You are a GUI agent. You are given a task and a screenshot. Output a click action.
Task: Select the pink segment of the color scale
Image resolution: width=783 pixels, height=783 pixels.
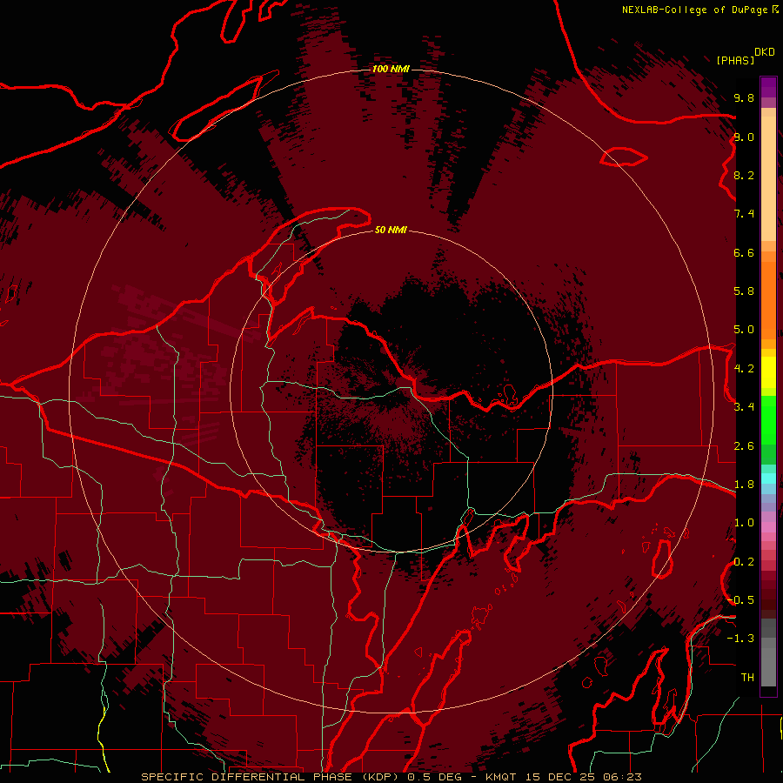768,527
